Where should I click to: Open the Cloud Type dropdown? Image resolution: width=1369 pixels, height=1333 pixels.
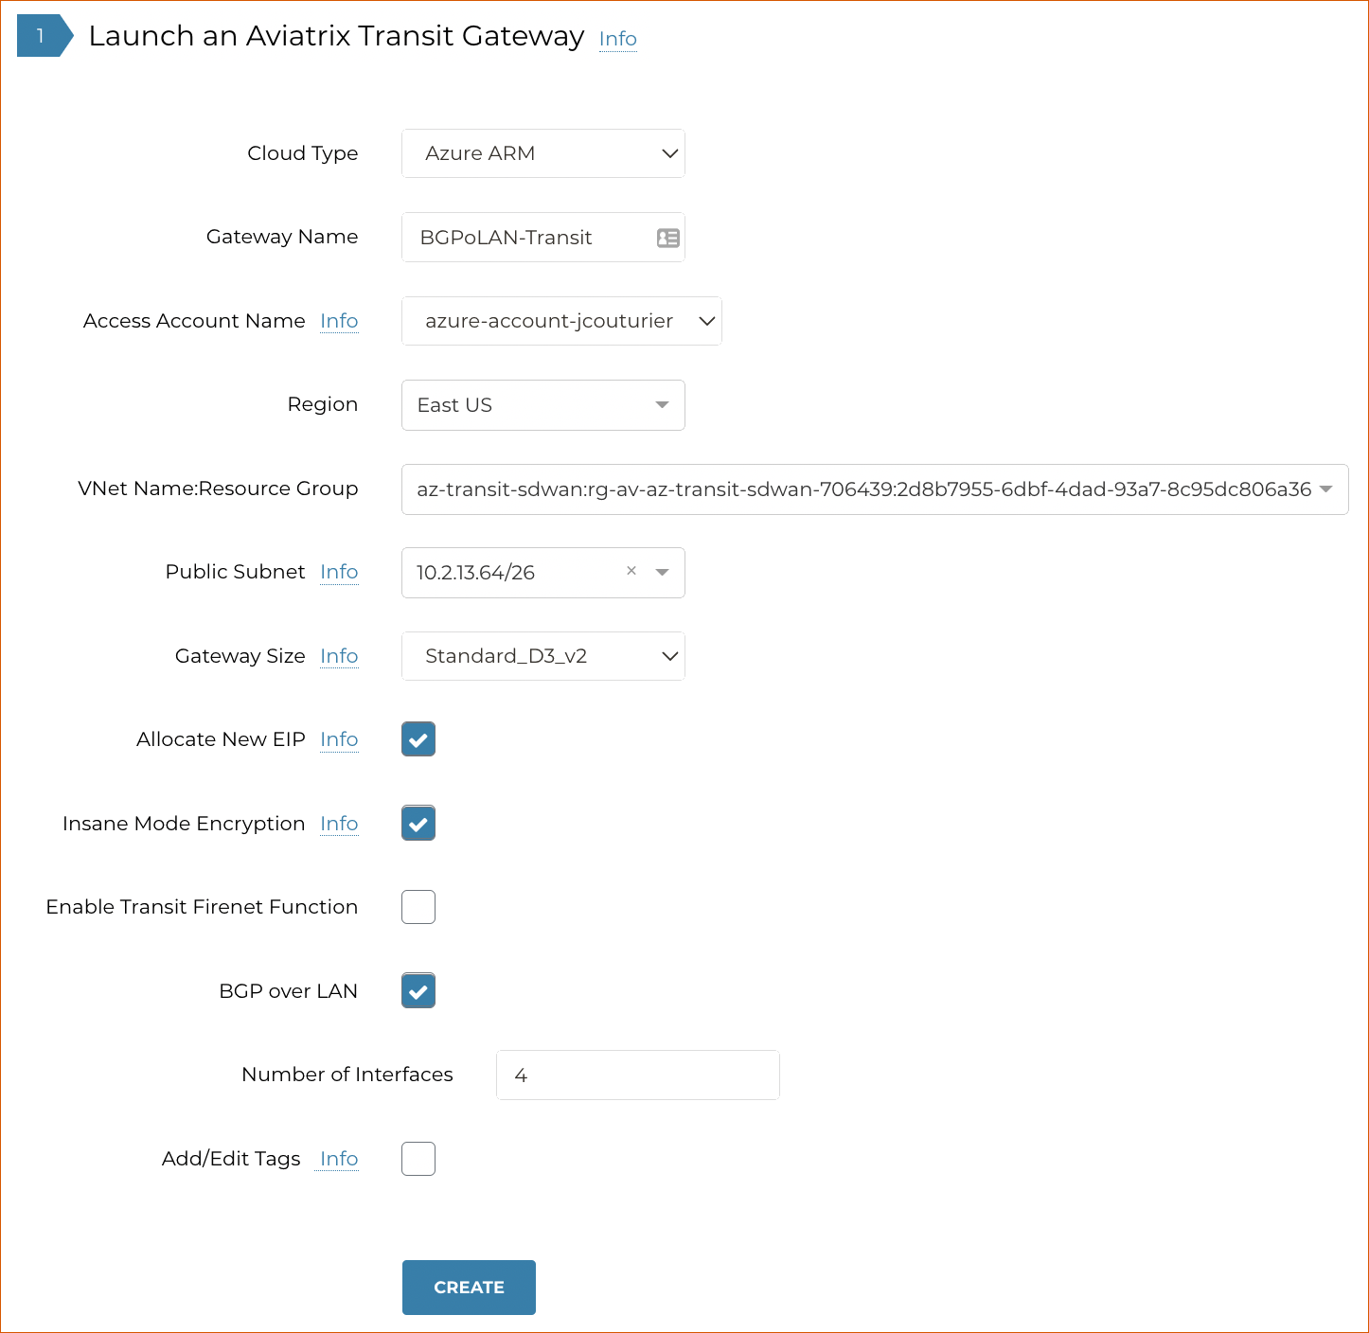tap(543, 153)
